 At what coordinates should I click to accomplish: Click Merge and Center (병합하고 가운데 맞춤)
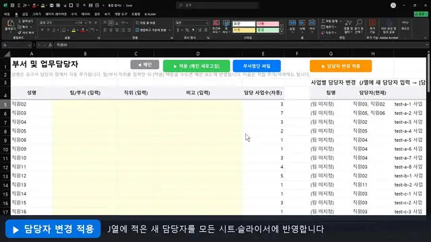pos(151,30)
